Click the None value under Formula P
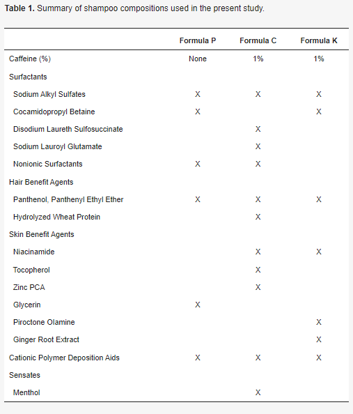The width and height of the screenshot is (353, 414). [198, 59]
